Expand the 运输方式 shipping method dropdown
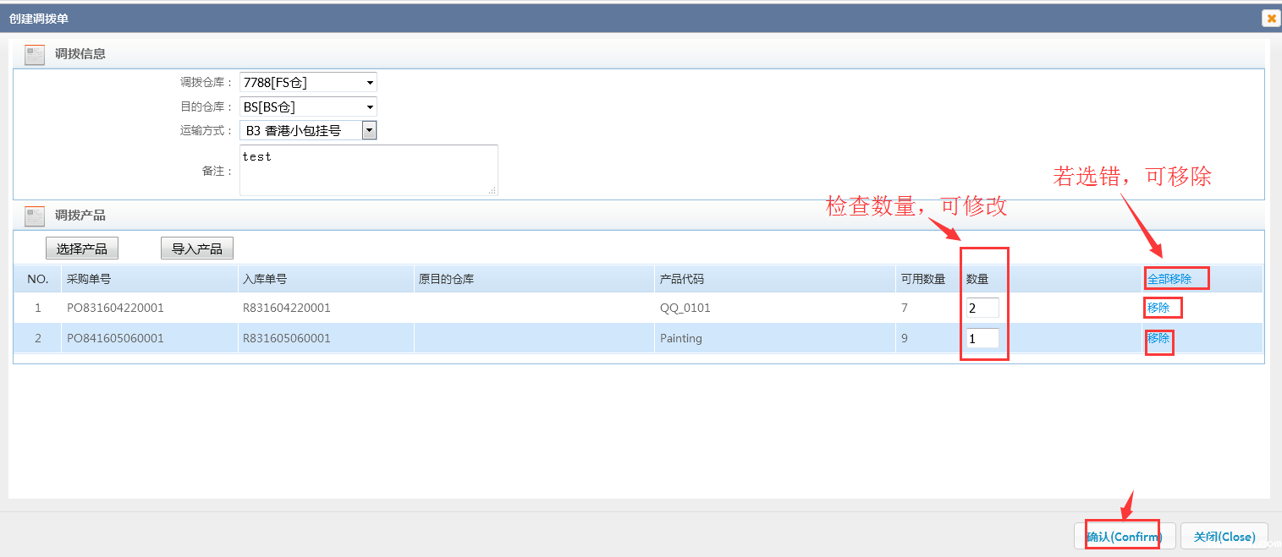Screen dimensions: 1282x557 click(369, 129)
